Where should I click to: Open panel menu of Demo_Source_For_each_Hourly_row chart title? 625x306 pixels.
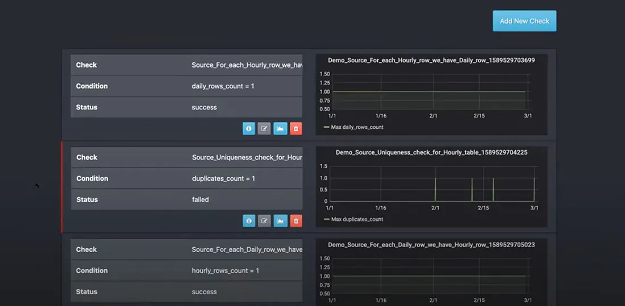coord(431,60)
